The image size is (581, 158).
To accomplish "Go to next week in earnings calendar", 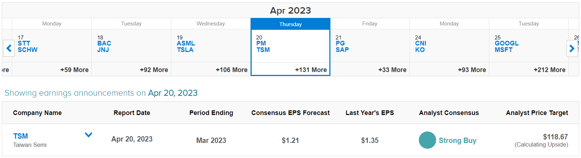I will [572, 48].
